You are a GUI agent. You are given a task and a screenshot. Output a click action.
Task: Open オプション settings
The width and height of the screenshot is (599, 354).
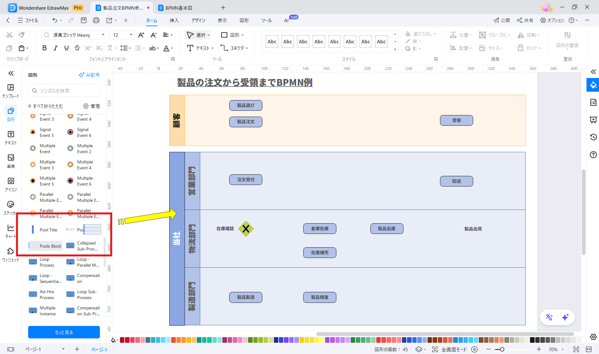pyautogui.click(x=552, y=20)
